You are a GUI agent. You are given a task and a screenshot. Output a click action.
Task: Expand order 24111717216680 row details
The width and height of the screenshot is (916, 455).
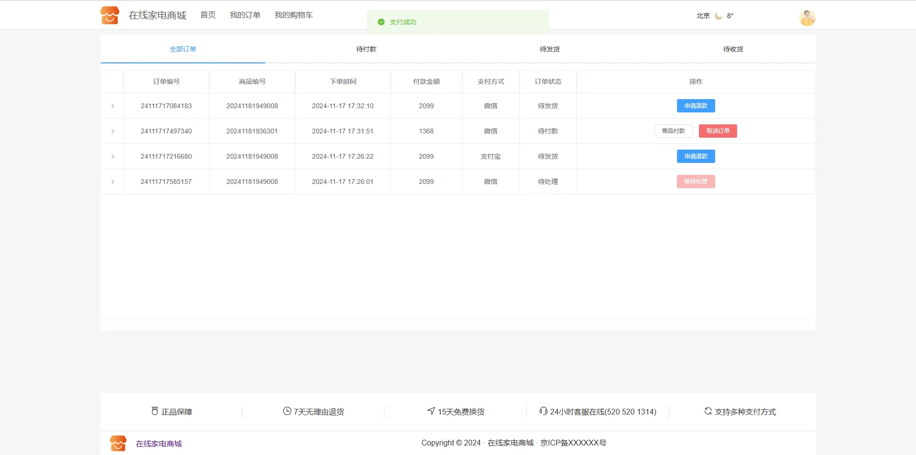pos(113,156)
